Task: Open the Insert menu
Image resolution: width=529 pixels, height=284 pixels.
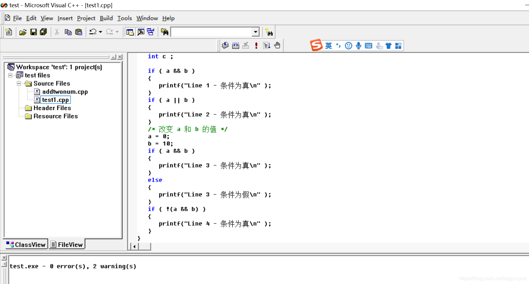Action: [65, 18]
